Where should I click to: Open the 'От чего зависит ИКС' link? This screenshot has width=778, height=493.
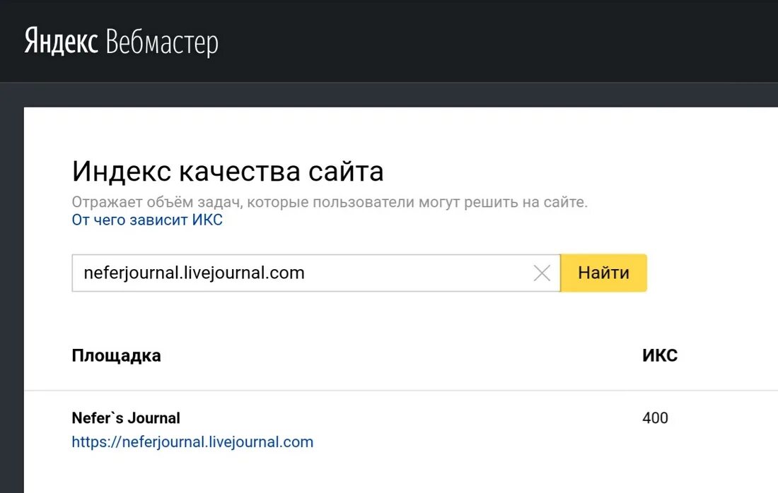[147, 220]
